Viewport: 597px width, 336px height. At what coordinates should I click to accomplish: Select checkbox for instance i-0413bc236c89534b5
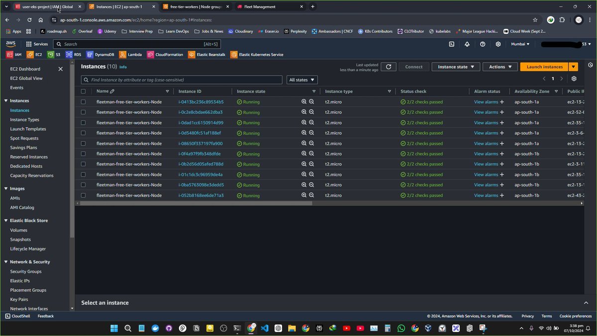[x=83, y=102]
